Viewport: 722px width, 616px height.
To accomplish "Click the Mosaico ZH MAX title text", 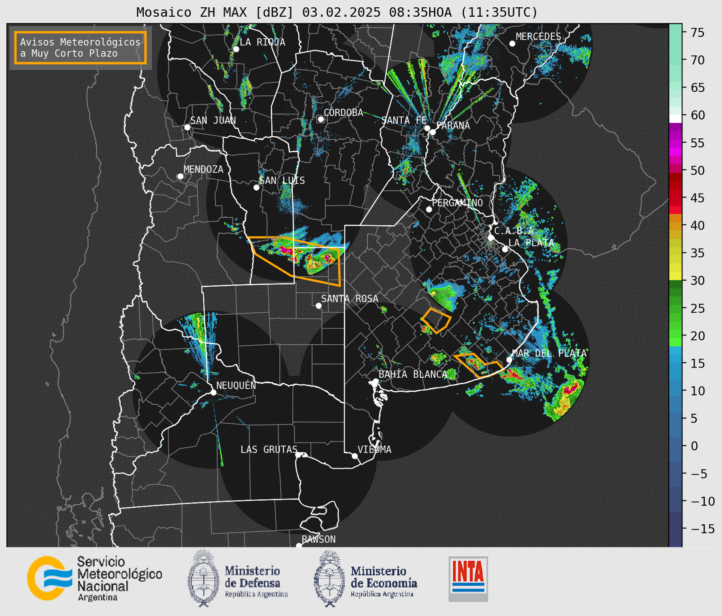I will (336, 12).
